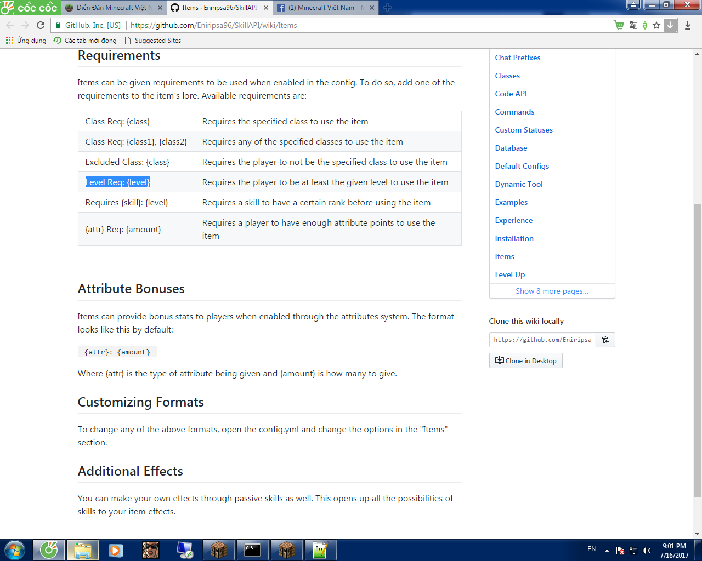The image size is (702, 561).
Task: Switch to the command prompt window in taskbar
Action: pos(253,550)
